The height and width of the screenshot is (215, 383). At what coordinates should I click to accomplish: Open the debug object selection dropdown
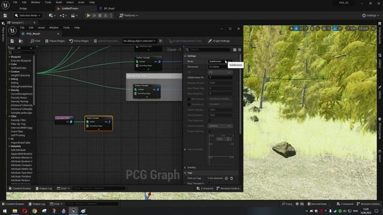click(x=139, y=41)
